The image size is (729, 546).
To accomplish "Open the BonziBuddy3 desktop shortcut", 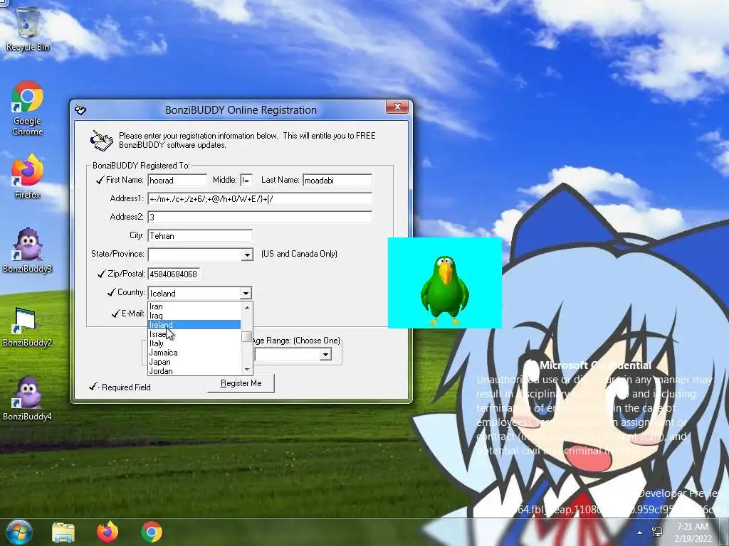I will [28, 250].
